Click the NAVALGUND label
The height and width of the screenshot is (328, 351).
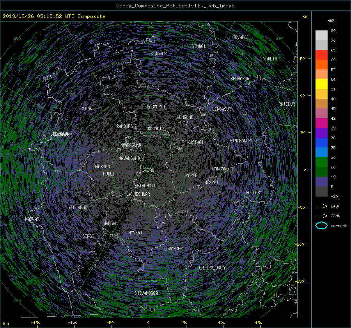click(129, 158)
